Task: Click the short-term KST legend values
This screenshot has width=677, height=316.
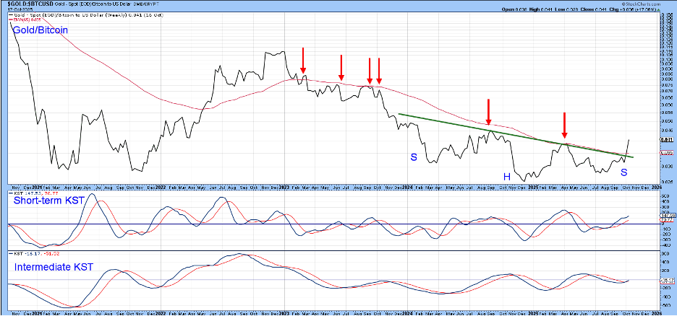Action: pos(36,193)
